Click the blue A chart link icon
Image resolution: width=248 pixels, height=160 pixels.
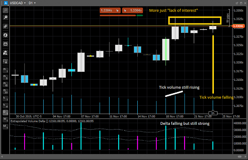(x=6, y=3)
